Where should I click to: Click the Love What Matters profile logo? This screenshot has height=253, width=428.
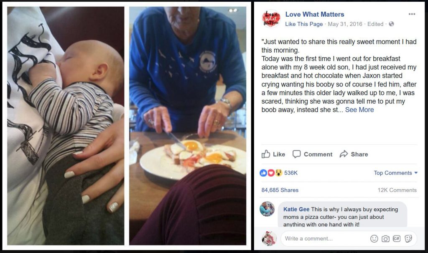[271, 18]
